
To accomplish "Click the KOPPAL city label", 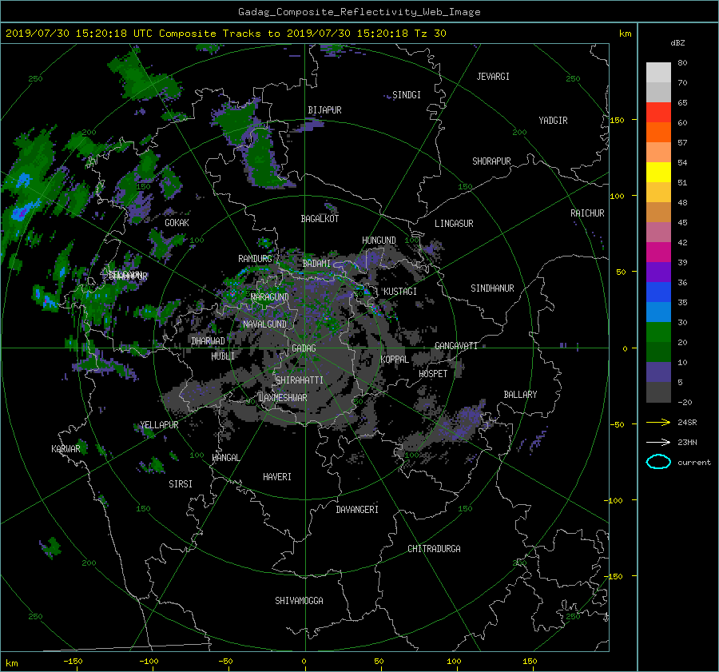I will click(x=395, y=360).
